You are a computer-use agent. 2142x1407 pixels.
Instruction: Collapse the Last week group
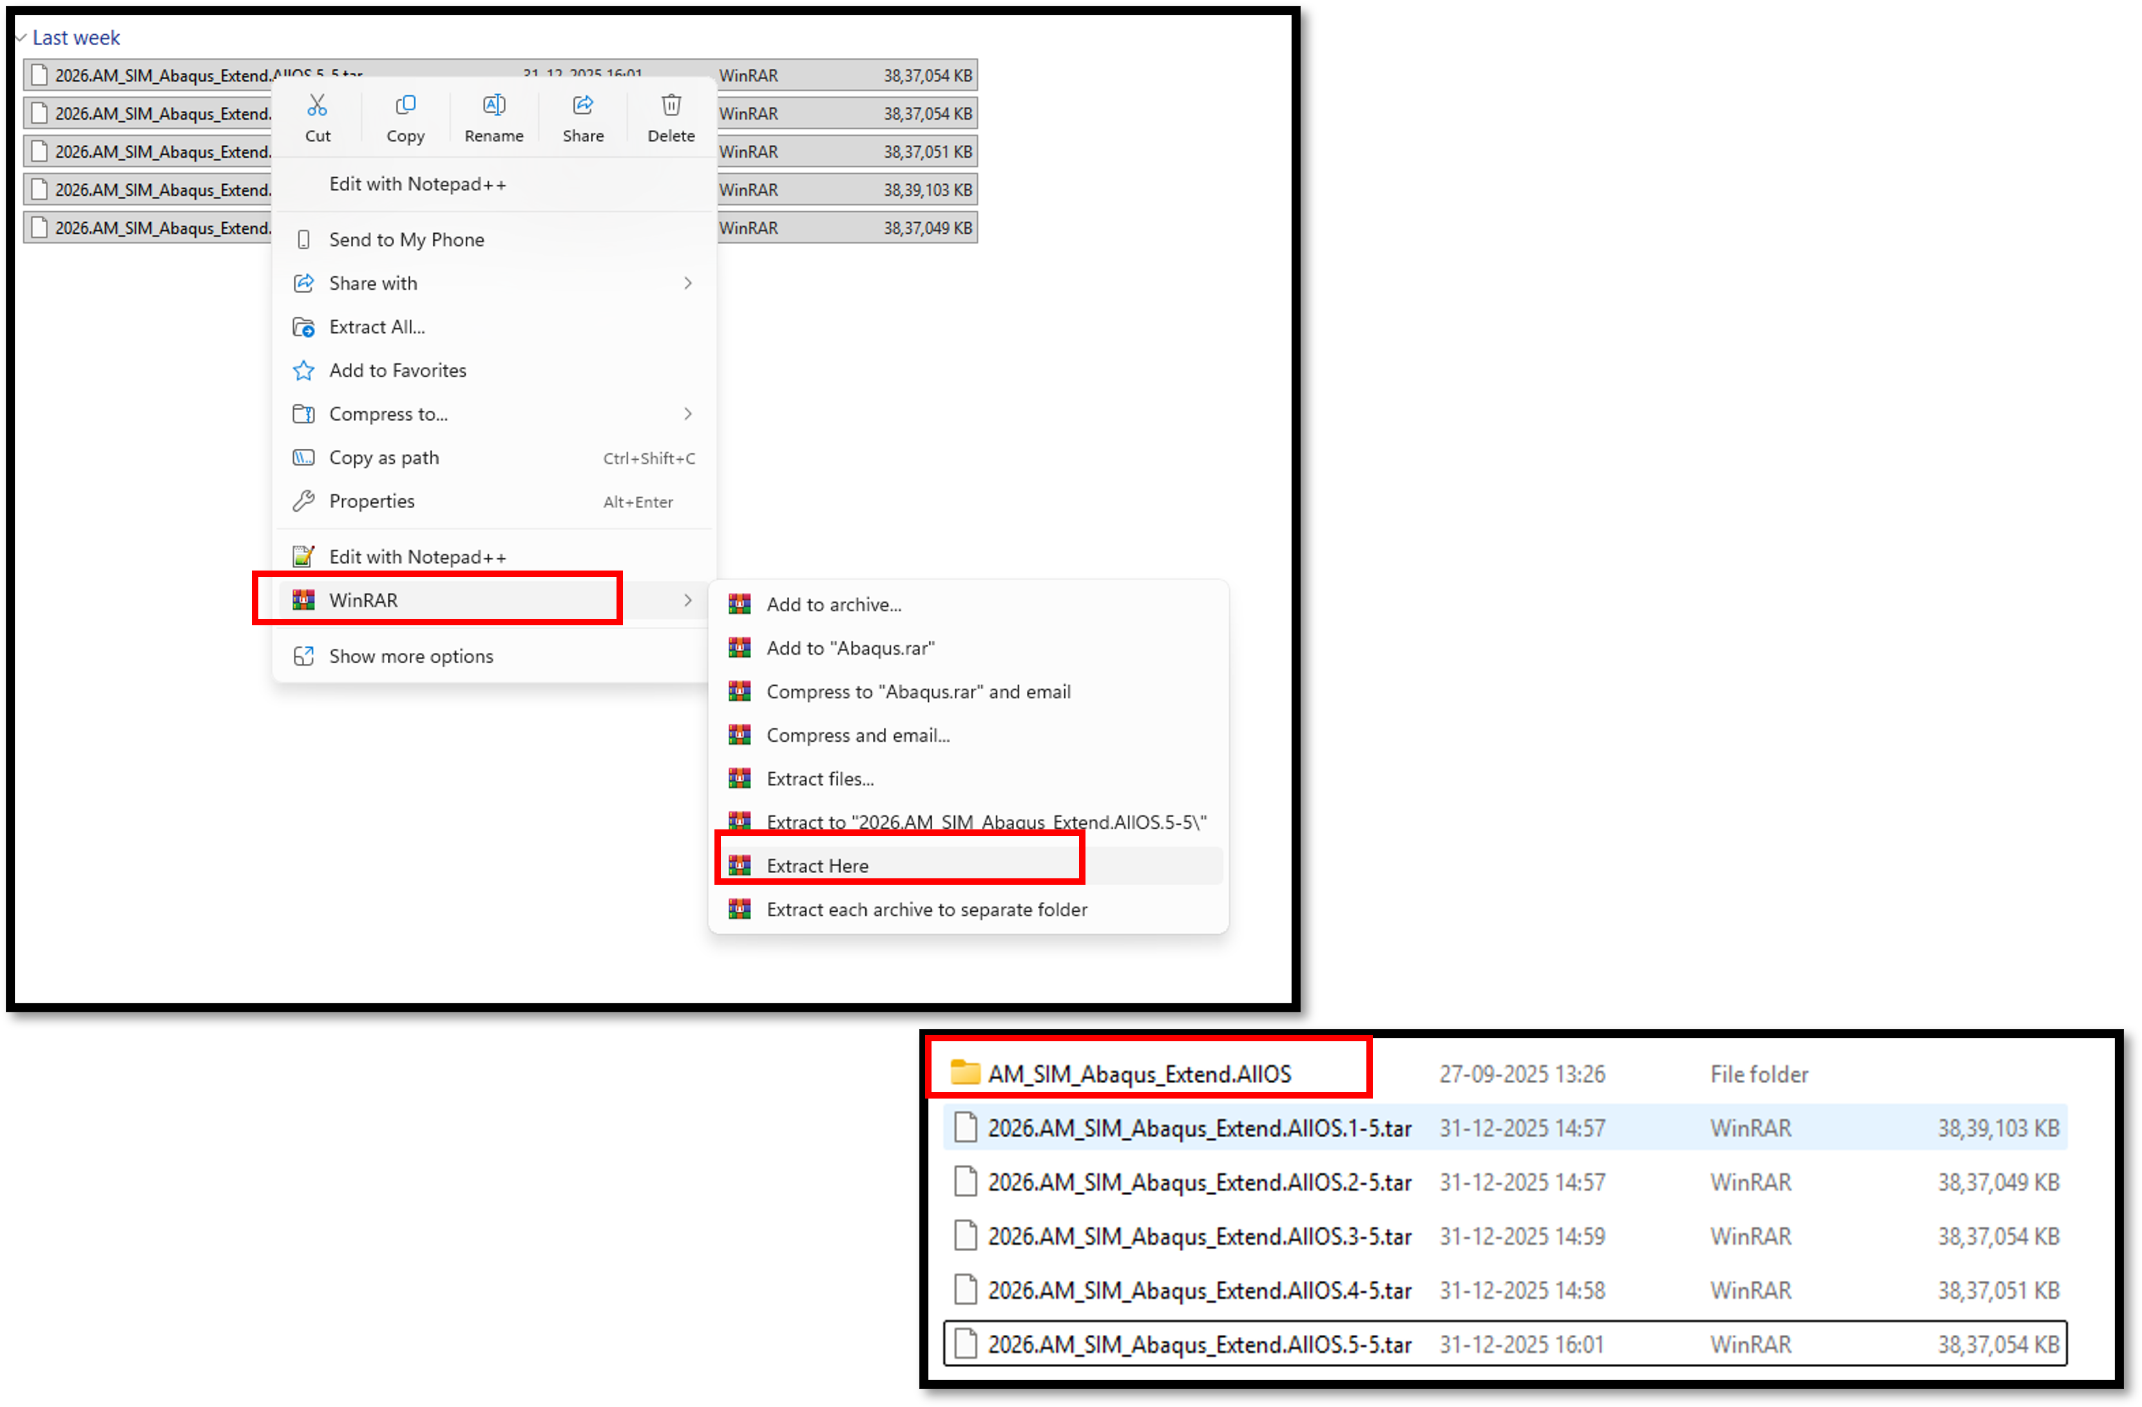(21, 38)
